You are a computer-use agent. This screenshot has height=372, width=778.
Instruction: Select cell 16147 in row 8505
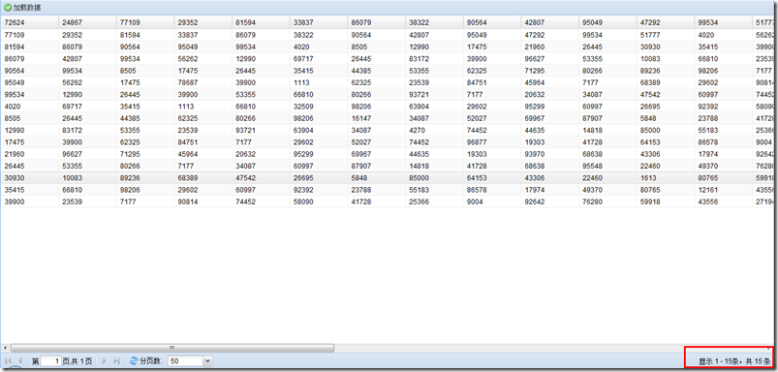click(x=377, y=118)
